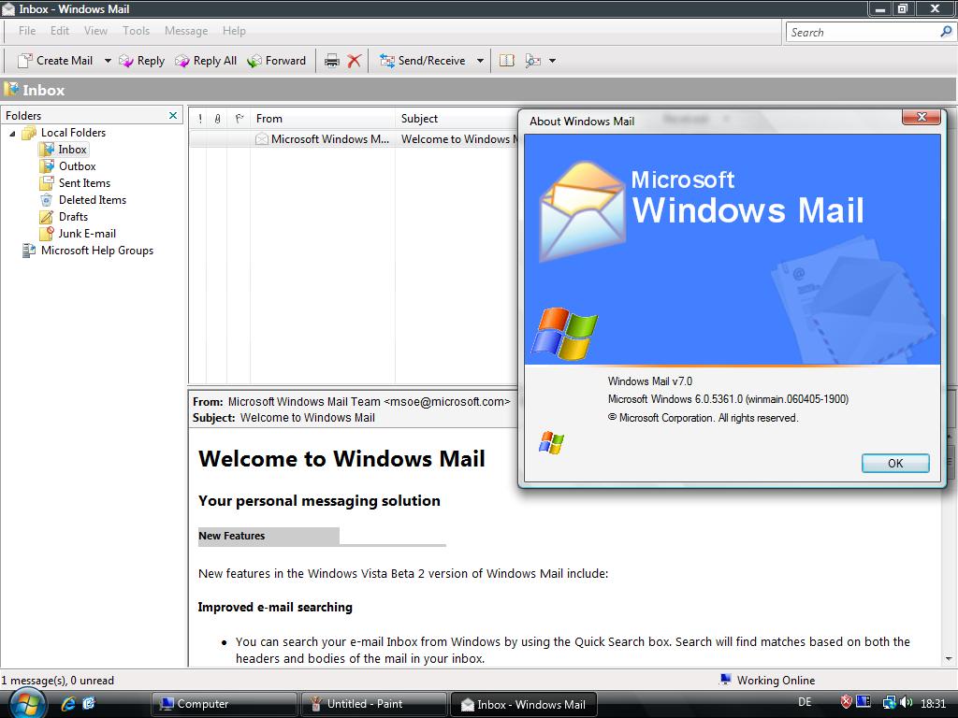Expand the Send/Receive dropdown arrow

click(x=480, y=61)
